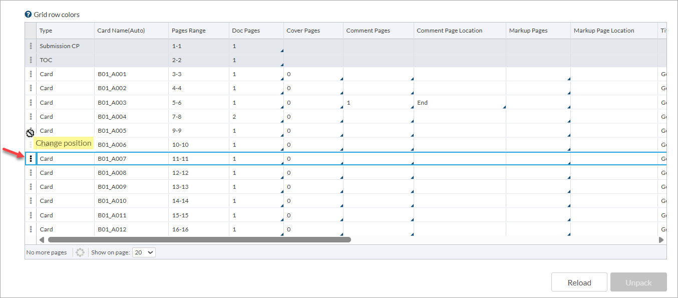The height and width of the screenshot is (298, 678).
Task: Click the Markup Page Location column header
Action: (x=614, y=31)
